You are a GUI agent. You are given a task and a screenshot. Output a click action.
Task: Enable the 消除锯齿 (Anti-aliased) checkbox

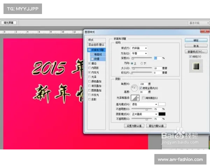[143, 98]
